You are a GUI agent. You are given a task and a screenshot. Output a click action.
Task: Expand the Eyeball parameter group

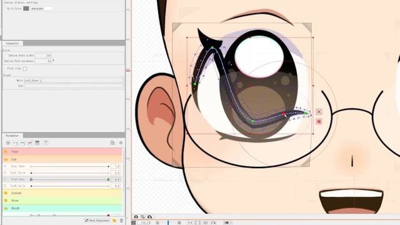click(6, 193)
